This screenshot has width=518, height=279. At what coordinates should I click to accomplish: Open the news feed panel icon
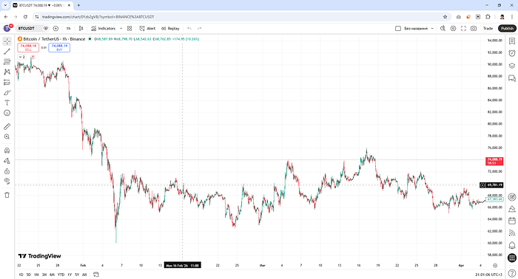[x=512, y=233]
